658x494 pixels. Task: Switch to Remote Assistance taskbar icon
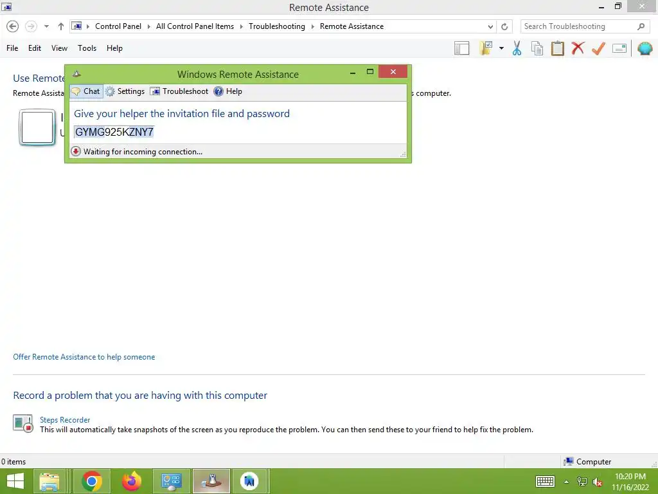[211, 481]
